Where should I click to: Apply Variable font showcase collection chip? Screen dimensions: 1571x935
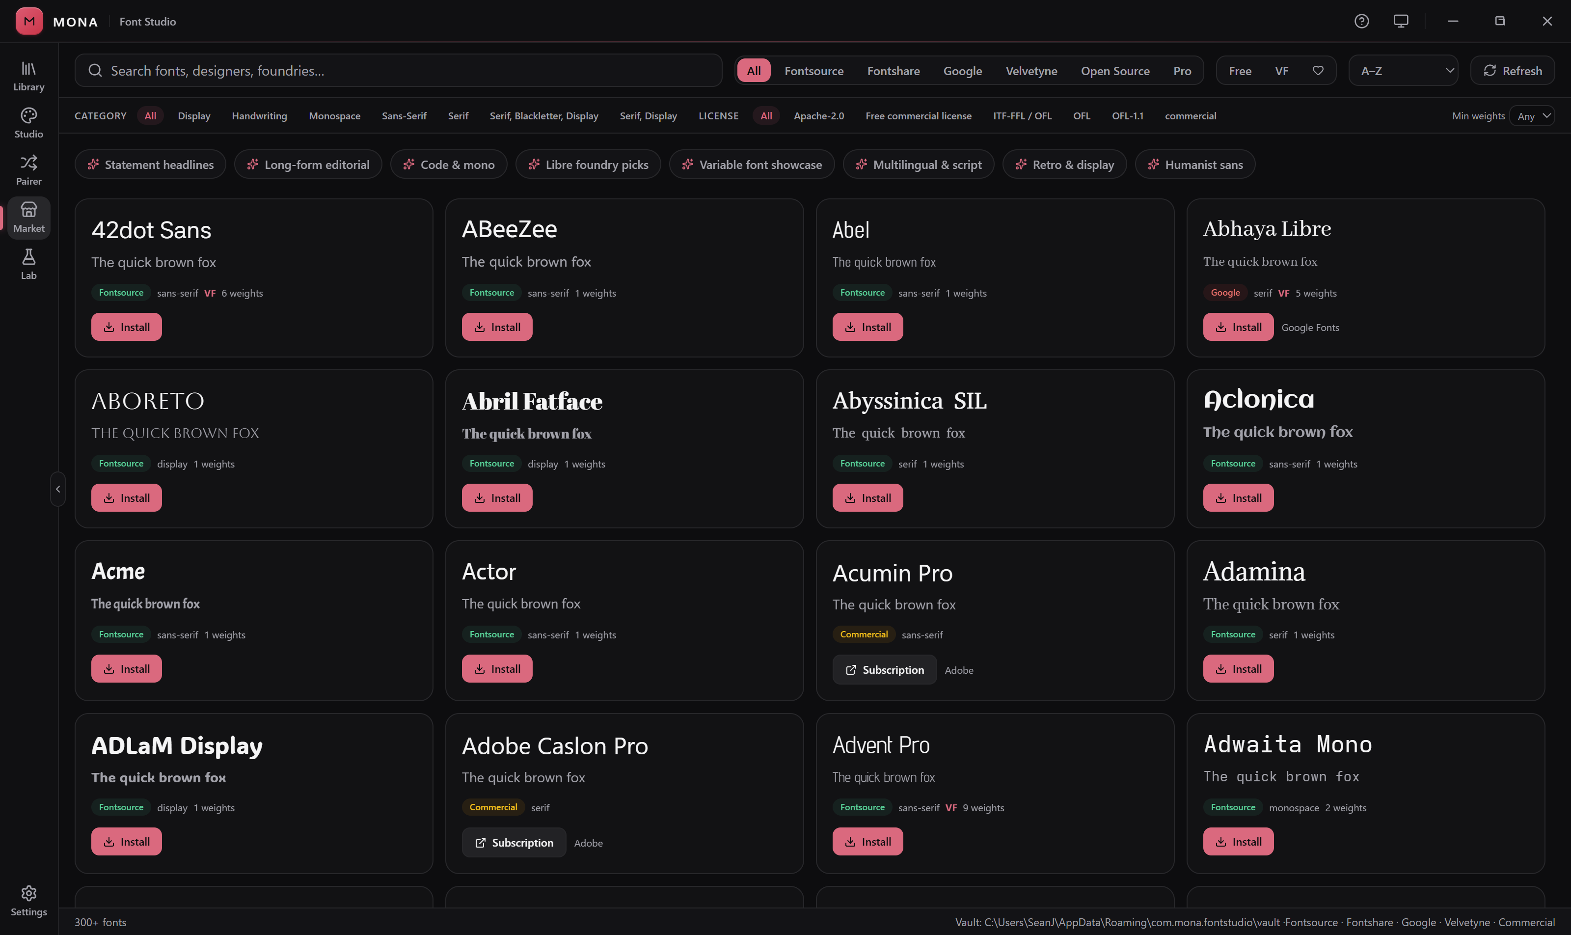pyautogui.click(x=752, y=165)
